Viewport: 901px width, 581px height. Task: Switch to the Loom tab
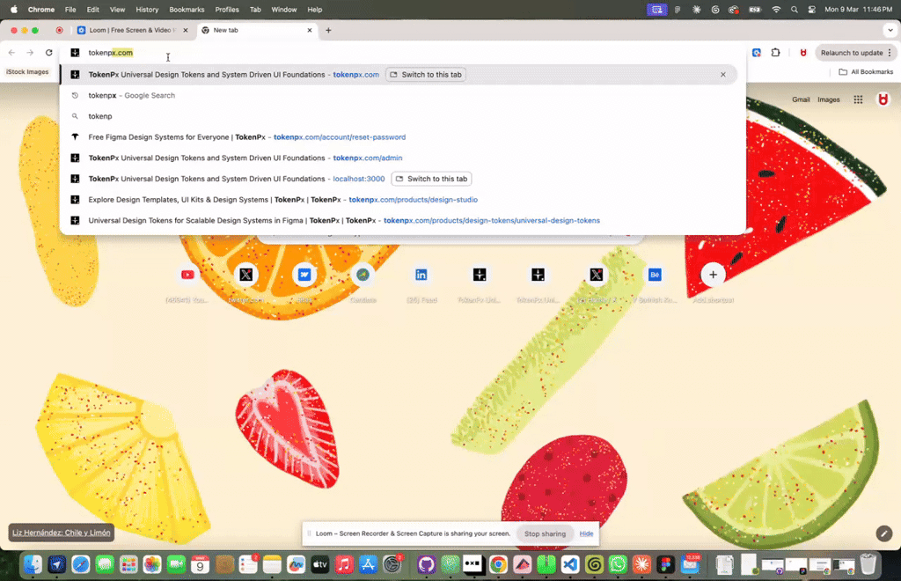pos(132,30)
